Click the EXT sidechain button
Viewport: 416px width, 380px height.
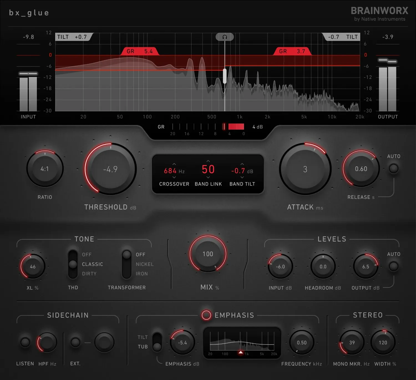click(x=75, y=342)
